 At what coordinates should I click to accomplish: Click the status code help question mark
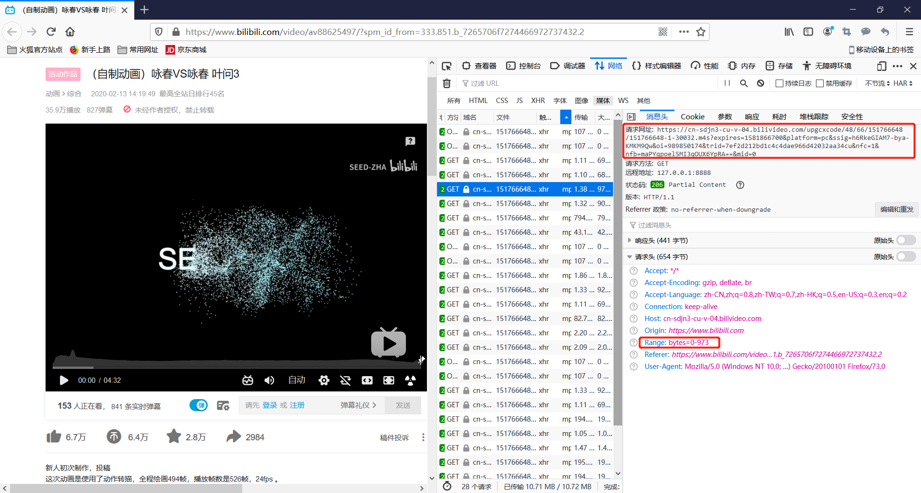tap(740, 185)
